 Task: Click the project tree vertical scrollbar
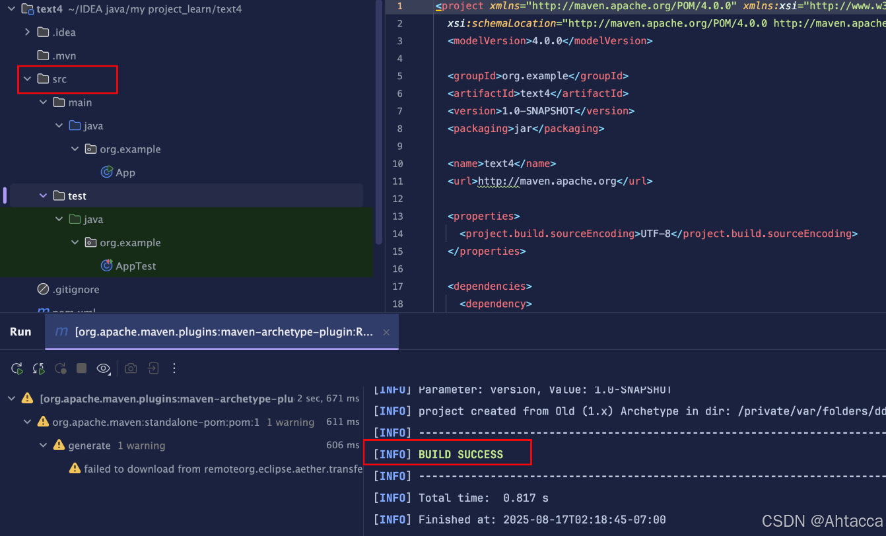(x=379, y=122)
